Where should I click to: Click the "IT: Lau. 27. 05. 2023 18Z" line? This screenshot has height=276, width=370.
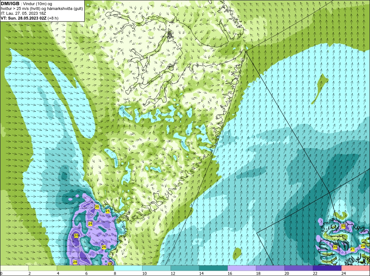pos(23,13)
